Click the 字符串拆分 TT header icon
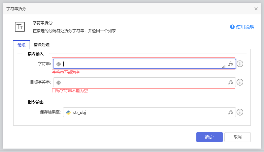 [x=20, y=27]
